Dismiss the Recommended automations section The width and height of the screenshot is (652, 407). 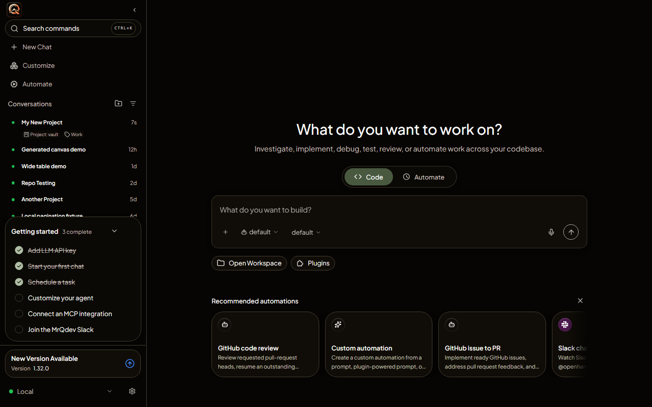click(x=580, y=301)
